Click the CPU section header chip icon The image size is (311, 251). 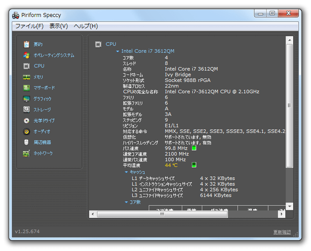click(x=98, y=44)
